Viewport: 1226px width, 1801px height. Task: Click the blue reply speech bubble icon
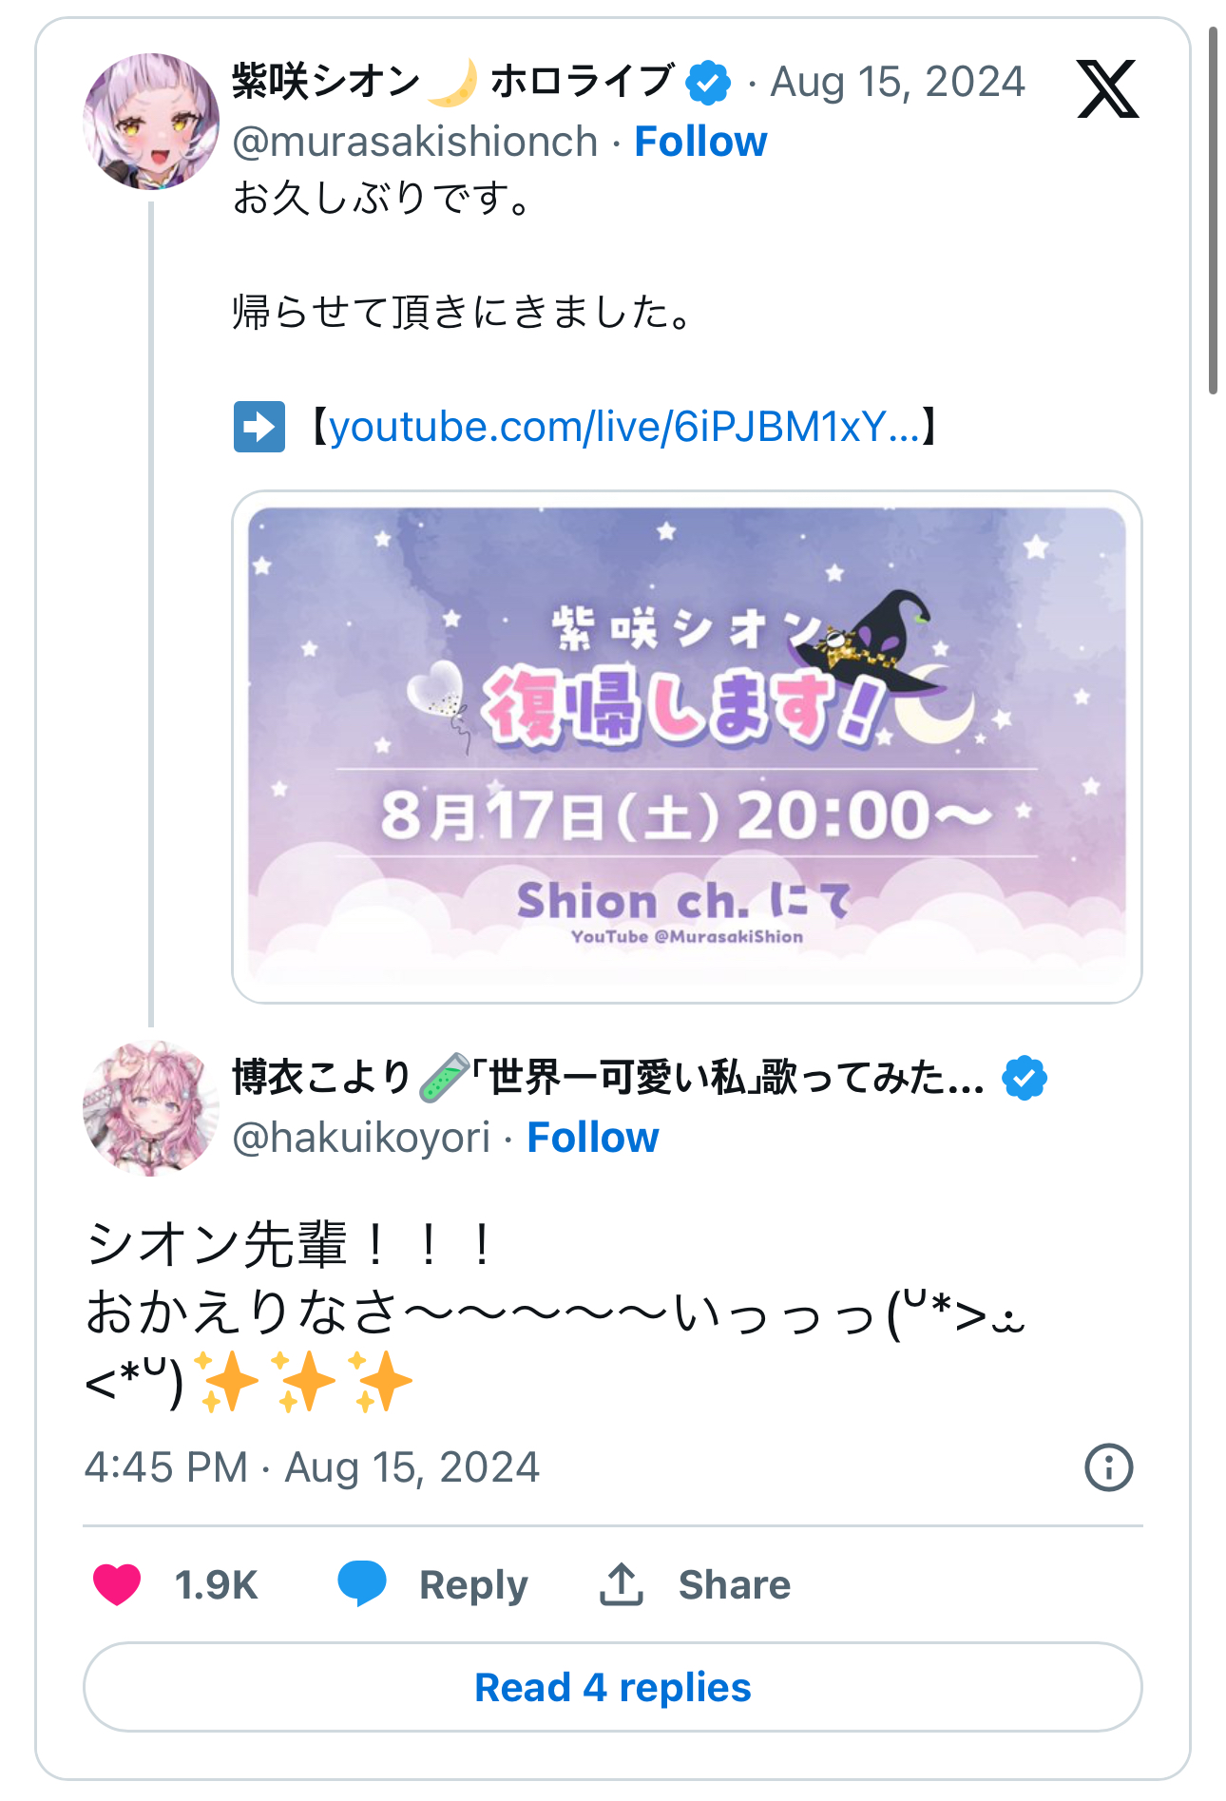[362, 1583]
